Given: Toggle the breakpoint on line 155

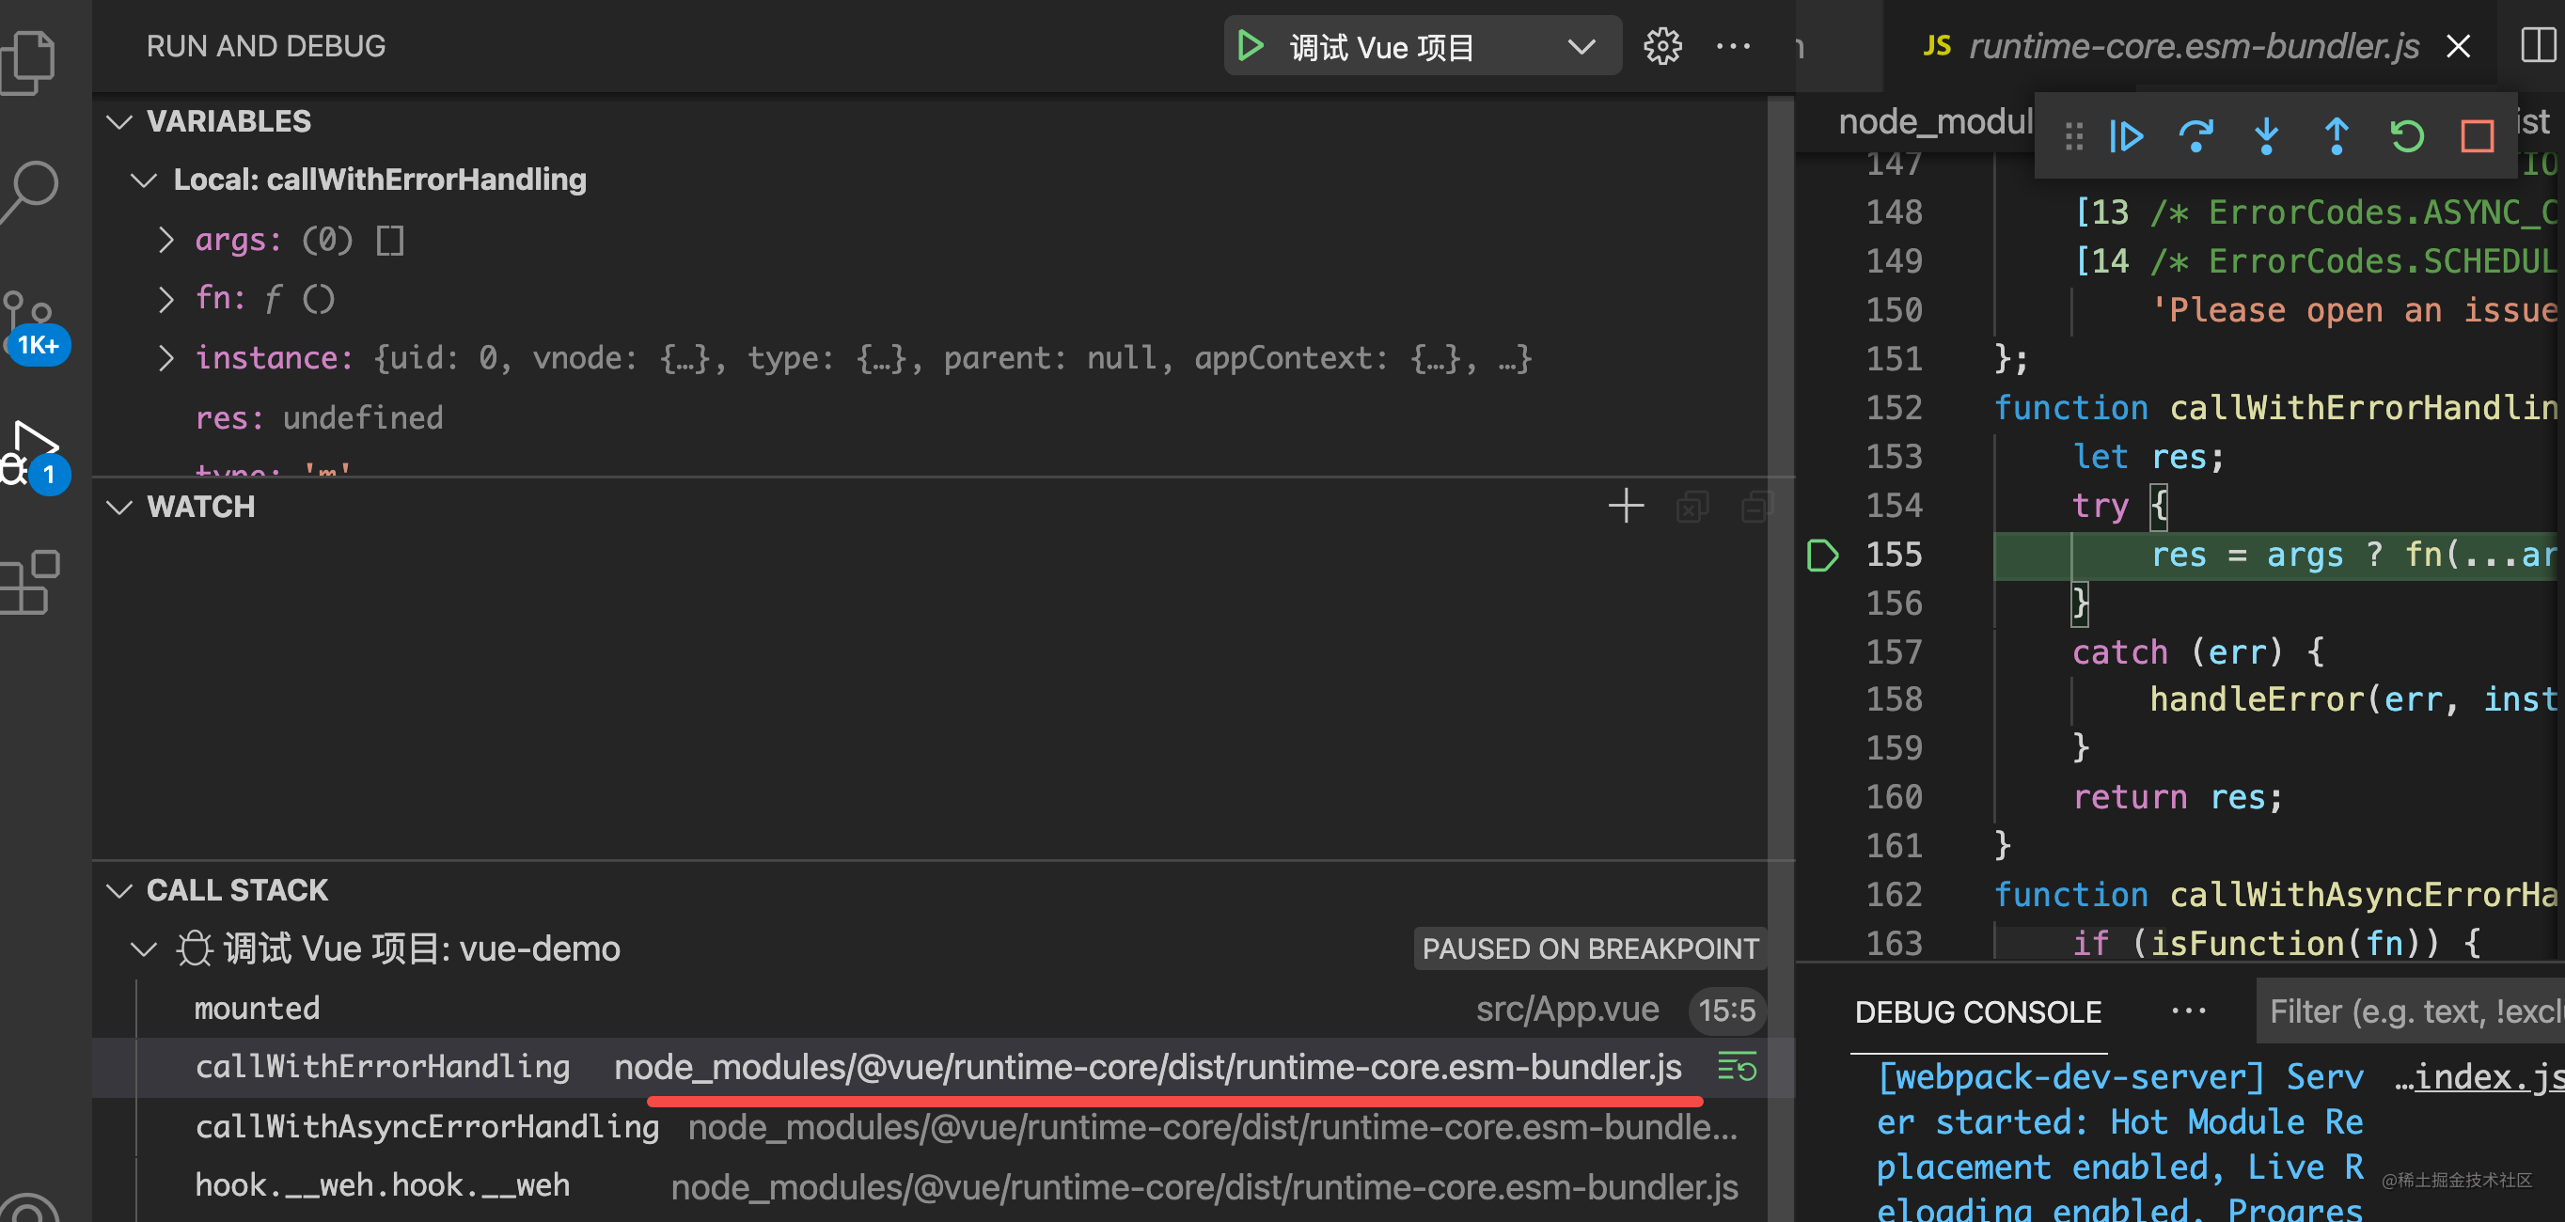Looking at the screenshot, I should tap(1822, 555).
